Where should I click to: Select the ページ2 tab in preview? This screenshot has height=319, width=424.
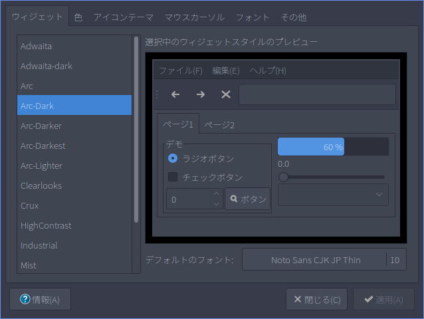(219, 125)
